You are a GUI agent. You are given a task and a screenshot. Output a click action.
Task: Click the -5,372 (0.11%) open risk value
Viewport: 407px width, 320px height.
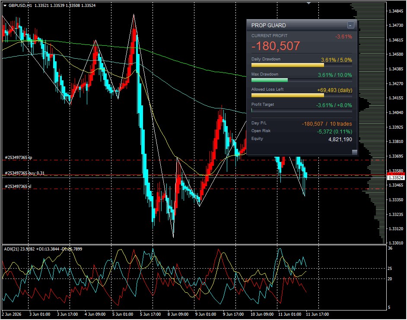pos(334,132)
